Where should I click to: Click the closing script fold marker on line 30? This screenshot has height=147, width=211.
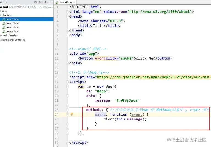click(x=68, y=143)
